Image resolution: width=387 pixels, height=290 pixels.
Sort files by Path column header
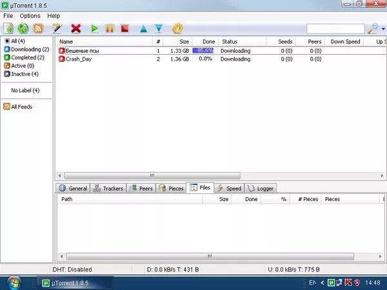pos(130,199)
